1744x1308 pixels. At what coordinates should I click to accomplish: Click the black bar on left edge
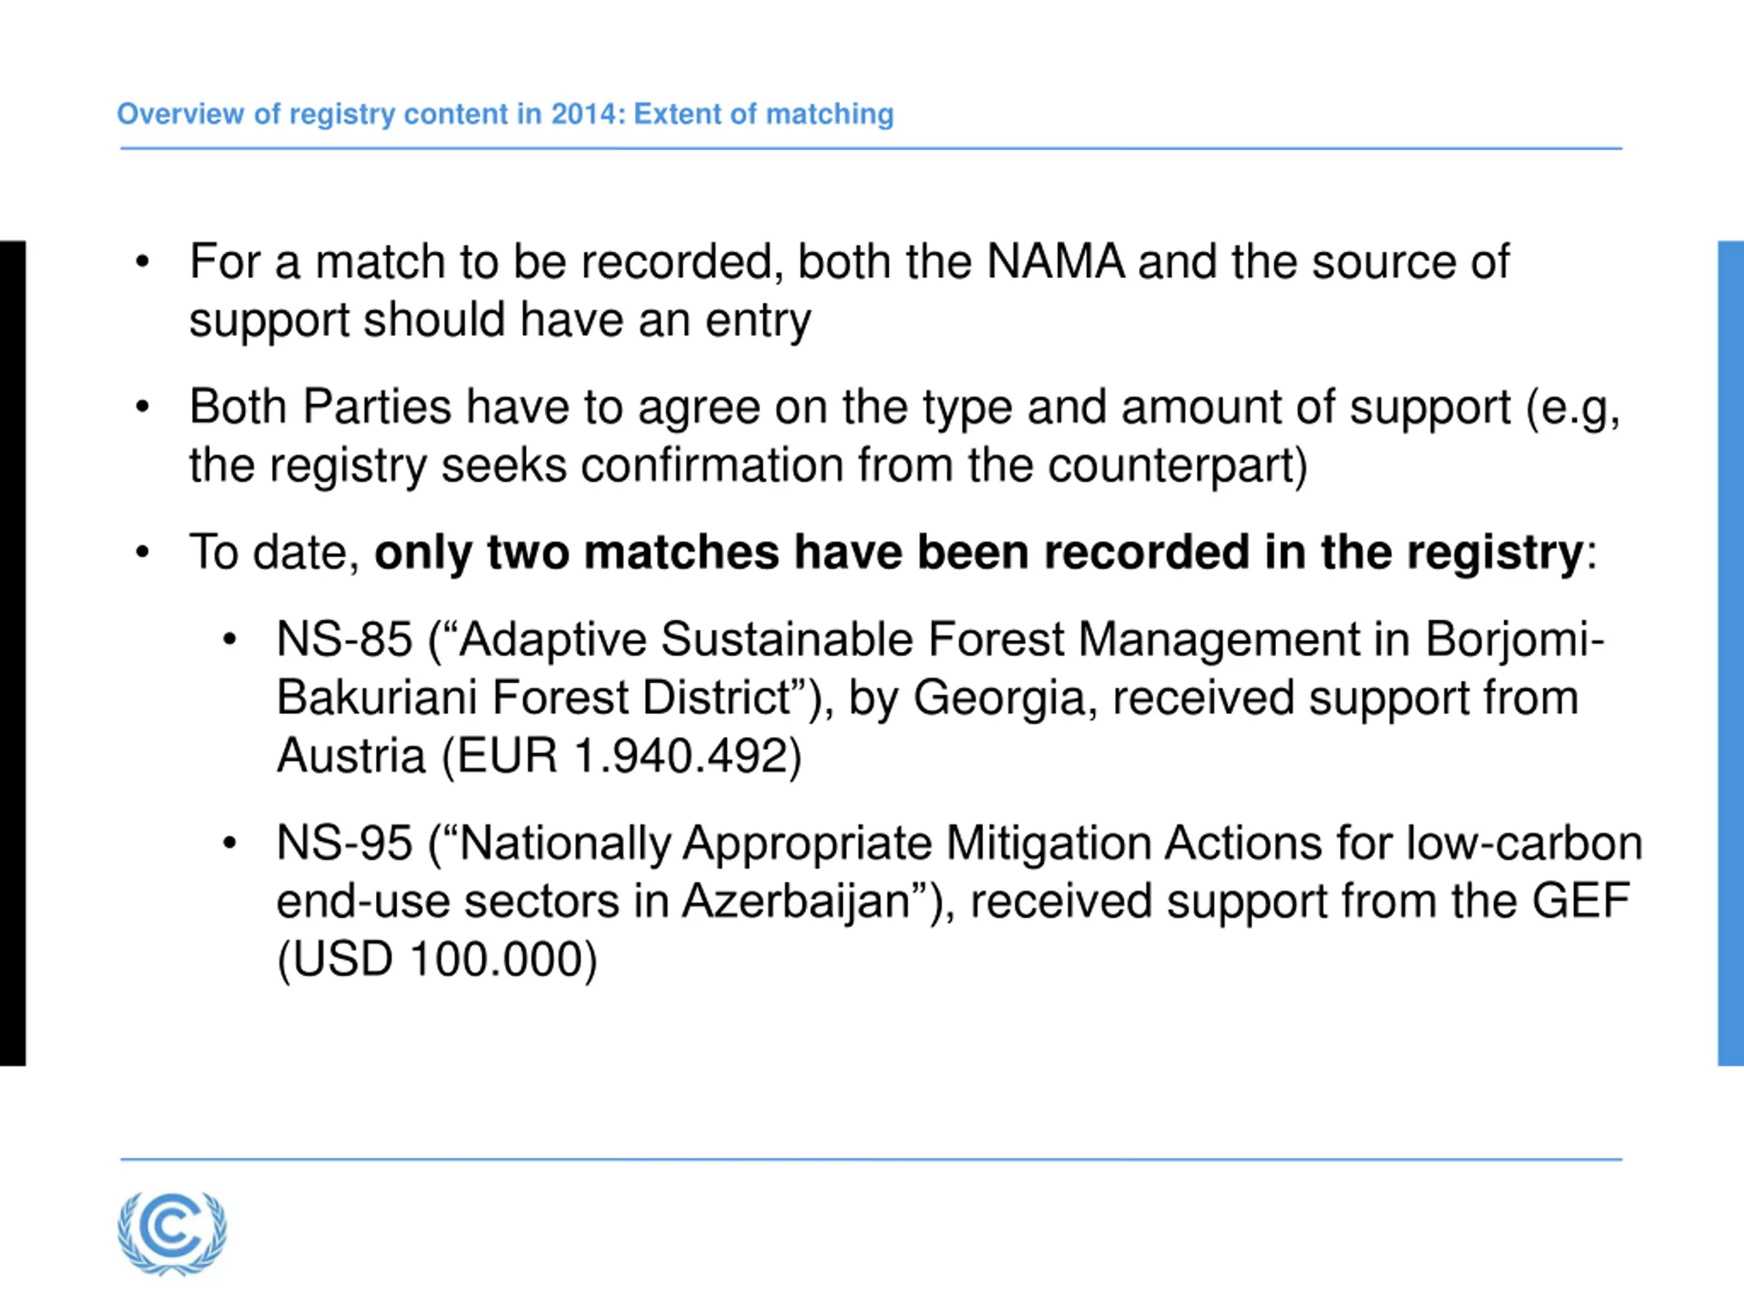[13, 653]
